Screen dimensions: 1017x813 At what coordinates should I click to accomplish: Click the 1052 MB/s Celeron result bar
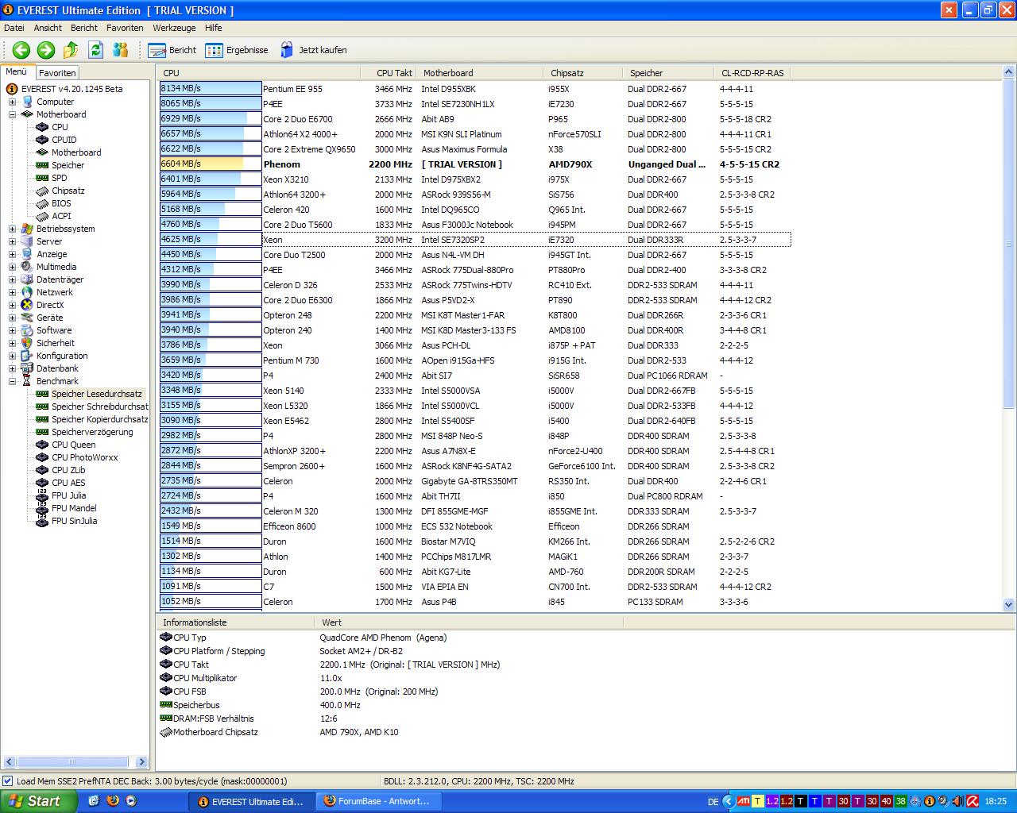tap(211, 602)
